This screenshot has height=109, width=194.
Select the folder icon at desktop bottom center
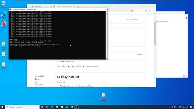104,97
